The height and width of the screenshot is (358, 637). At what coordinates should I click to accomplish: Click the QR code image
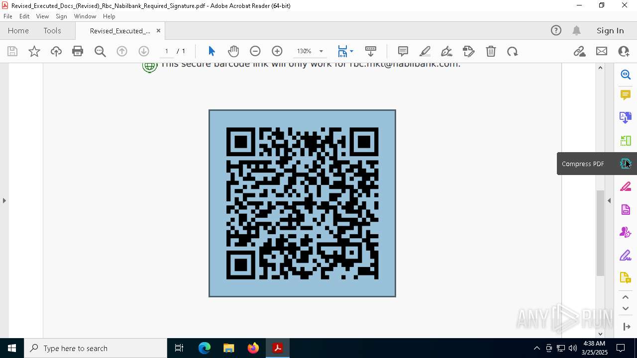click(x=302, y=203)
